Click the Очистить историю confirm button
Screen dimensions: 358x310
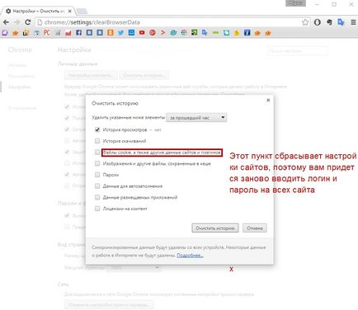tap(215, 228)
